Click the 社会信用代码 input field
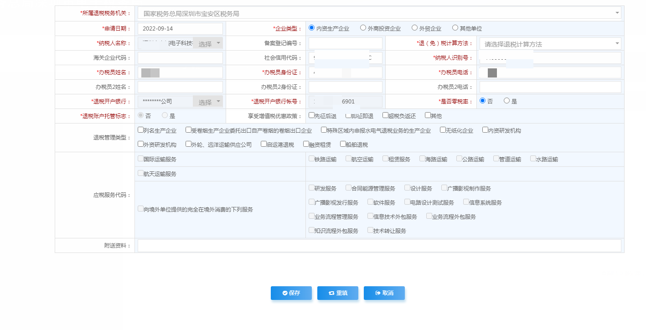Viewport: 646px width, 330px height. [346, 58]
